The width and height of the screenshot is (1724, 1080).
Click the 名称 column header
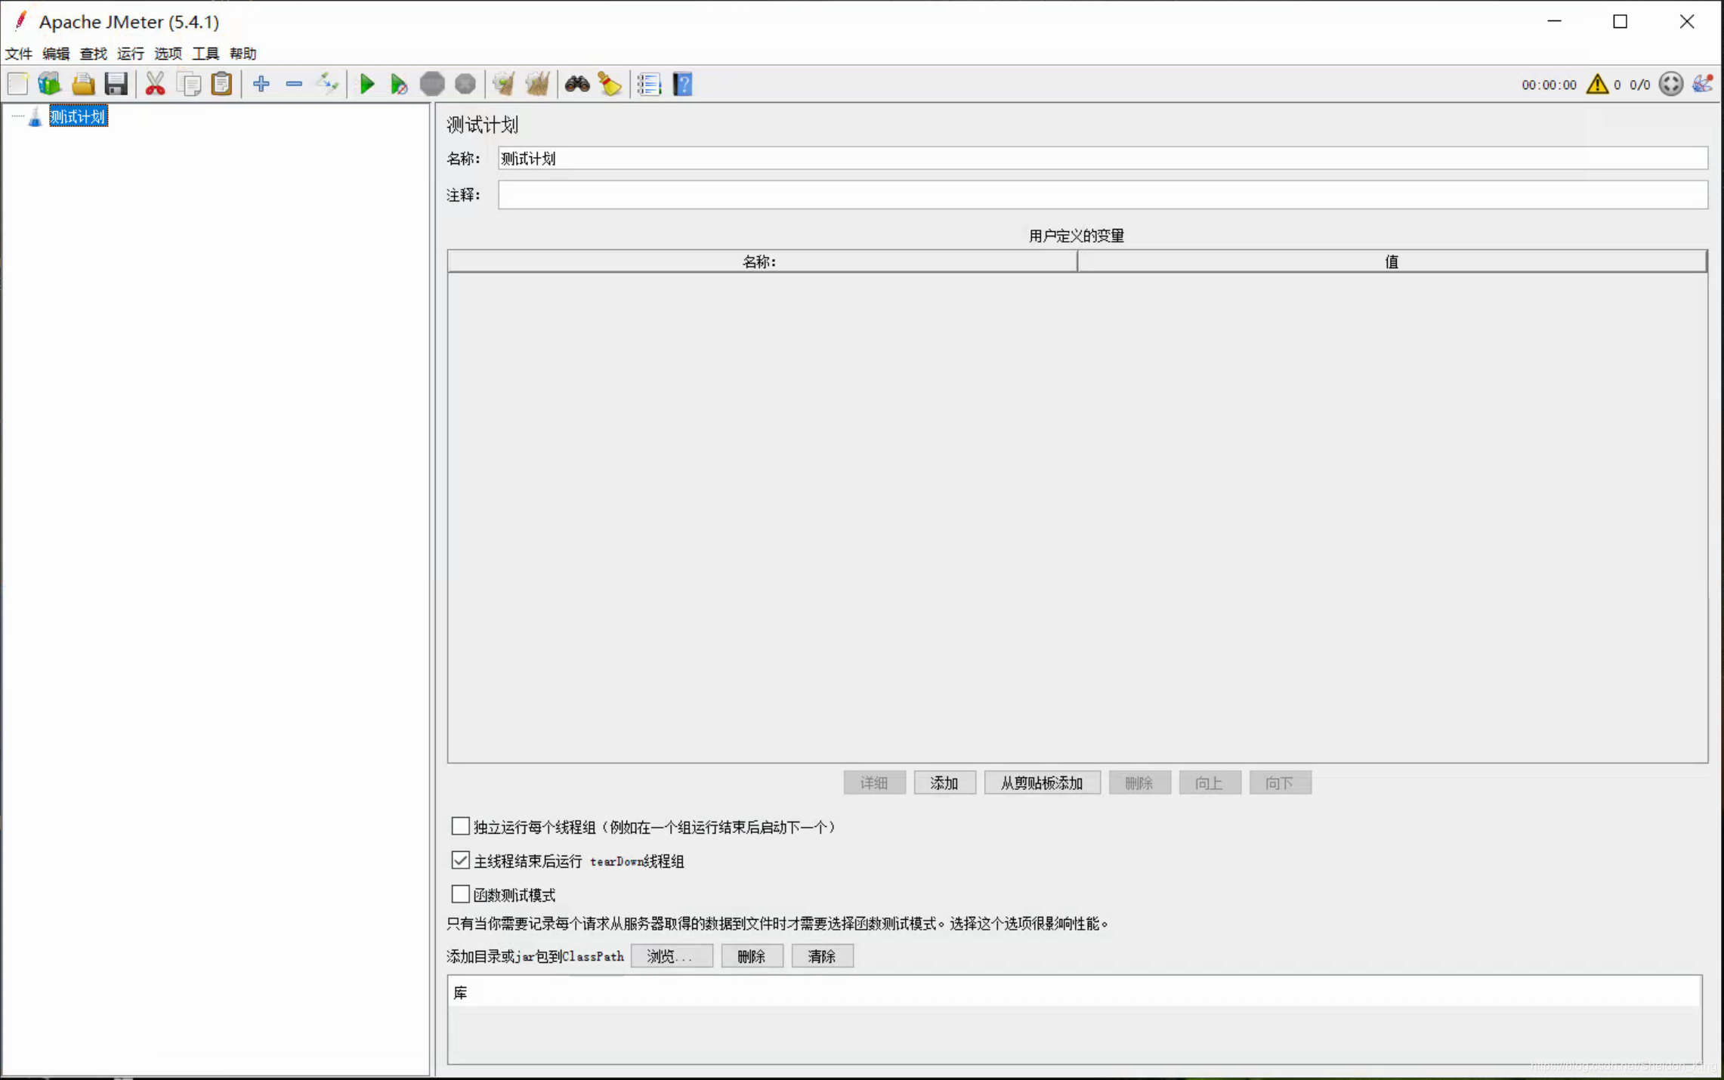pyautogui.click(x=762, y=261)
